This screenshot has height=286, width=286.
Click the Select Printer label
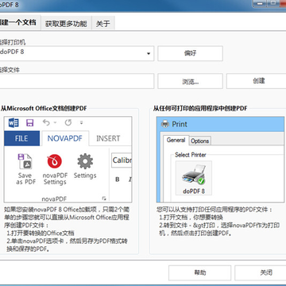coord(191,155)
